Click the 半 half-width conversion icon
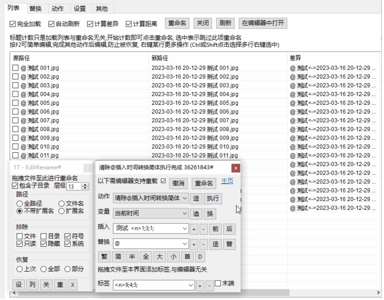The image size is (384, 300). (x=132, y=257)
